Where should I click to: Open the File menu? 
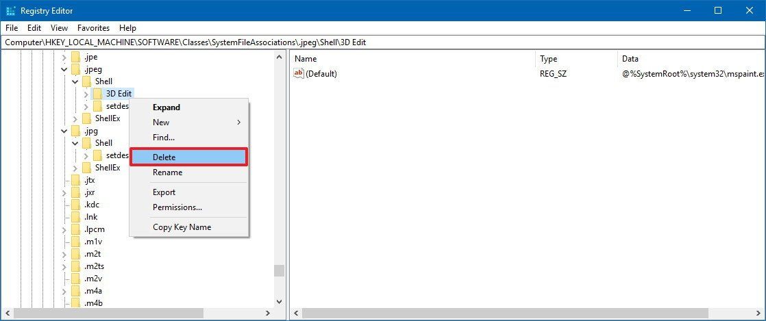point(12,28)
